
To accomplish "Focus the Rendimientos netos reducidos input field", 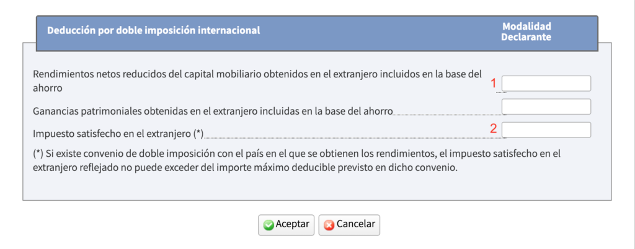I will pos(546,84).
